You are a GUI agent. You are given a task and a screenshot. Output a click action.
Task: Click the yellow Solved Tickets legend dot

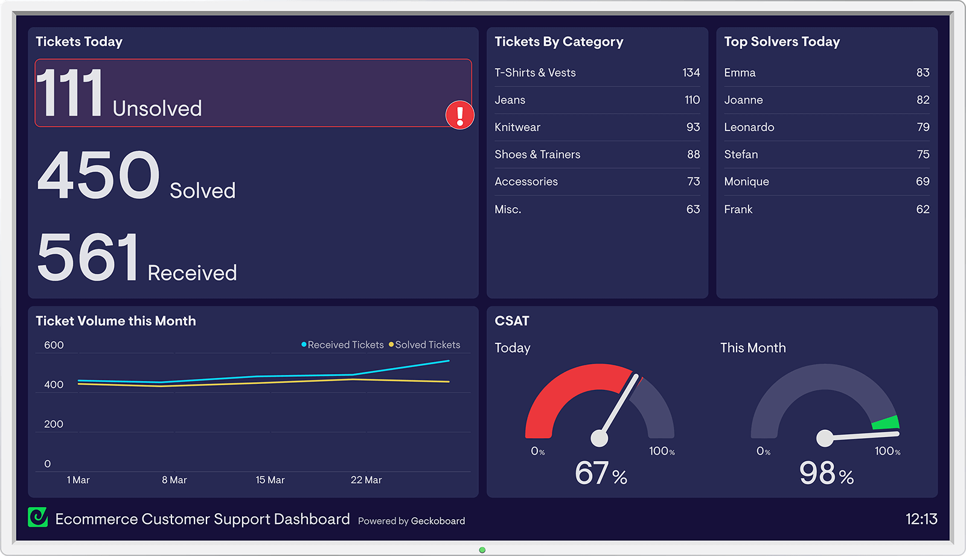(x=392, y=345)
